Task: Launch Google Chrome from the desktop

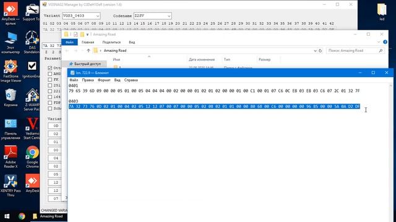Action: coord(32,157)
